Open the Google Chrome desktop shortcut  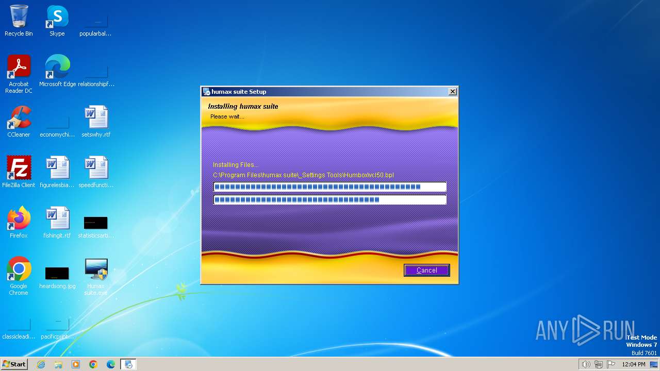point(19,276)
